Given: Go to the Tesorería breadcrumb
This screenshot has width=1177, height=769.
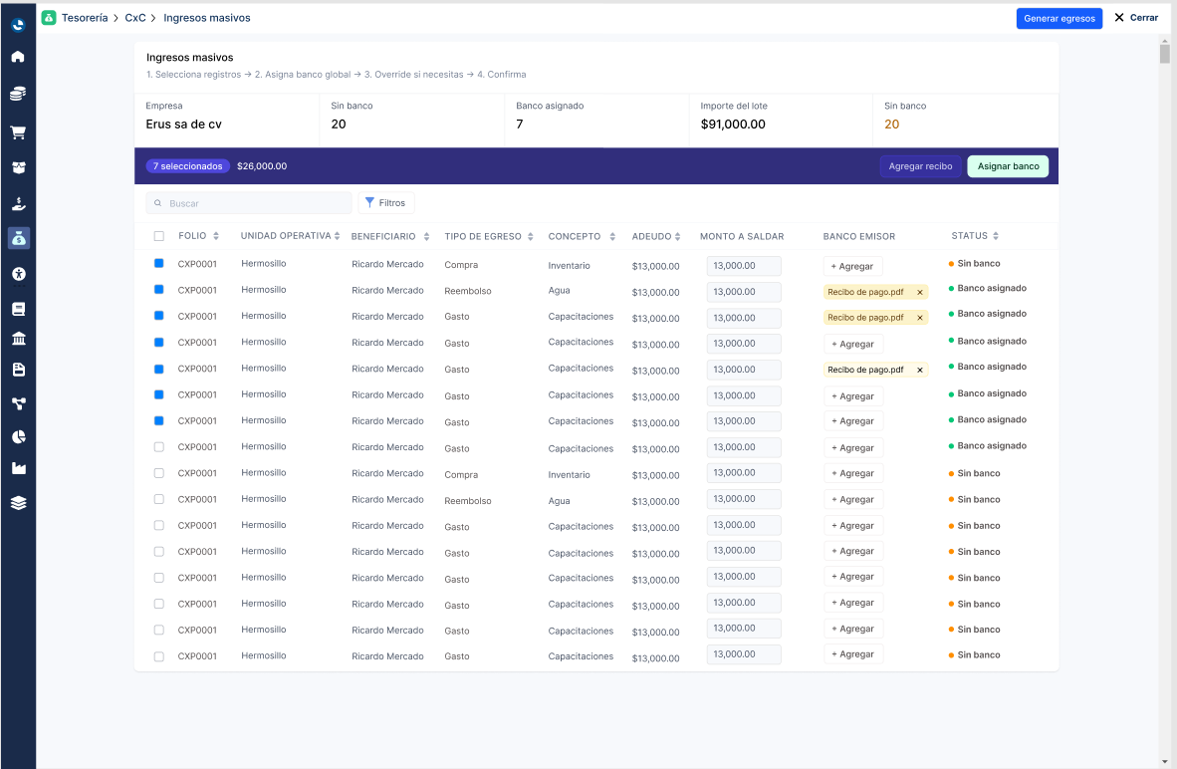Looking at the screenshot, I should [85, 18].
